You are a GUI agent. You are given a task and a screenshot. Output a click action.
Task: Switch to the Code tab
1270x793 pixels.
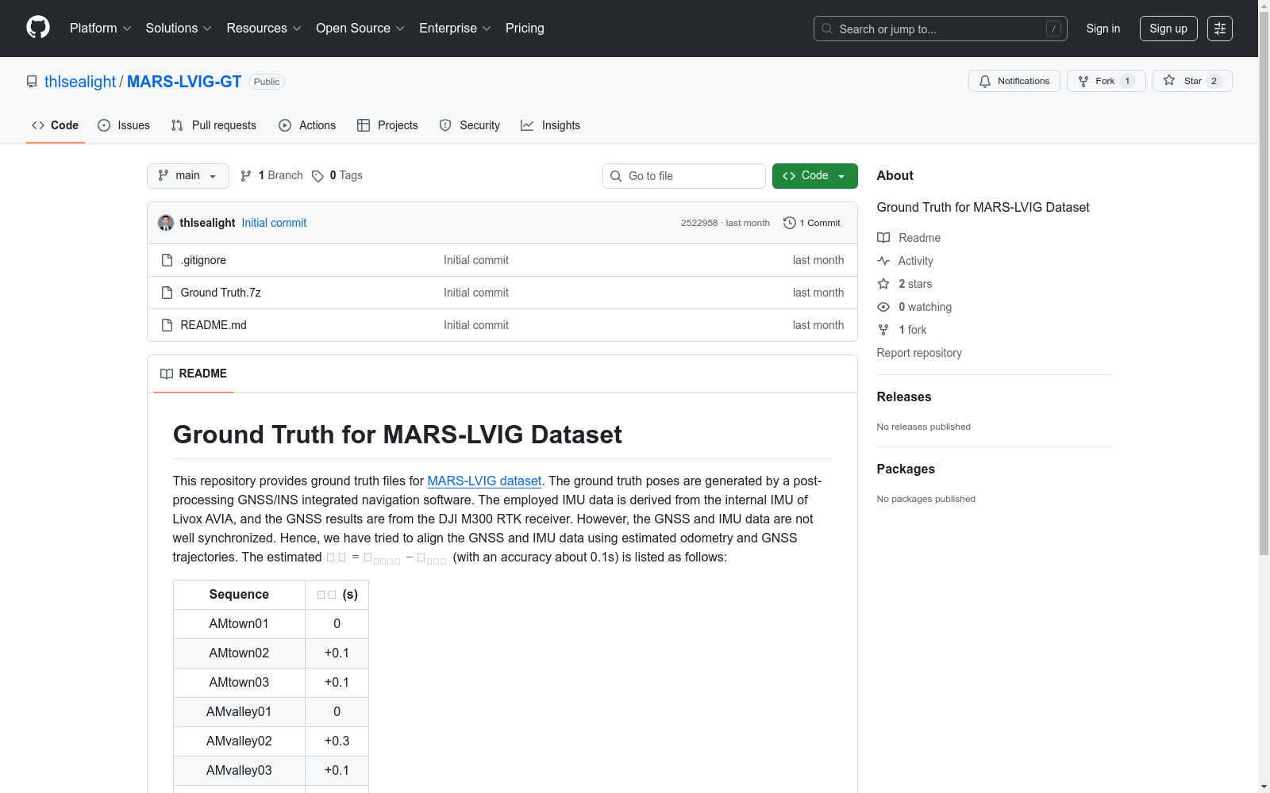click(56, 125)
